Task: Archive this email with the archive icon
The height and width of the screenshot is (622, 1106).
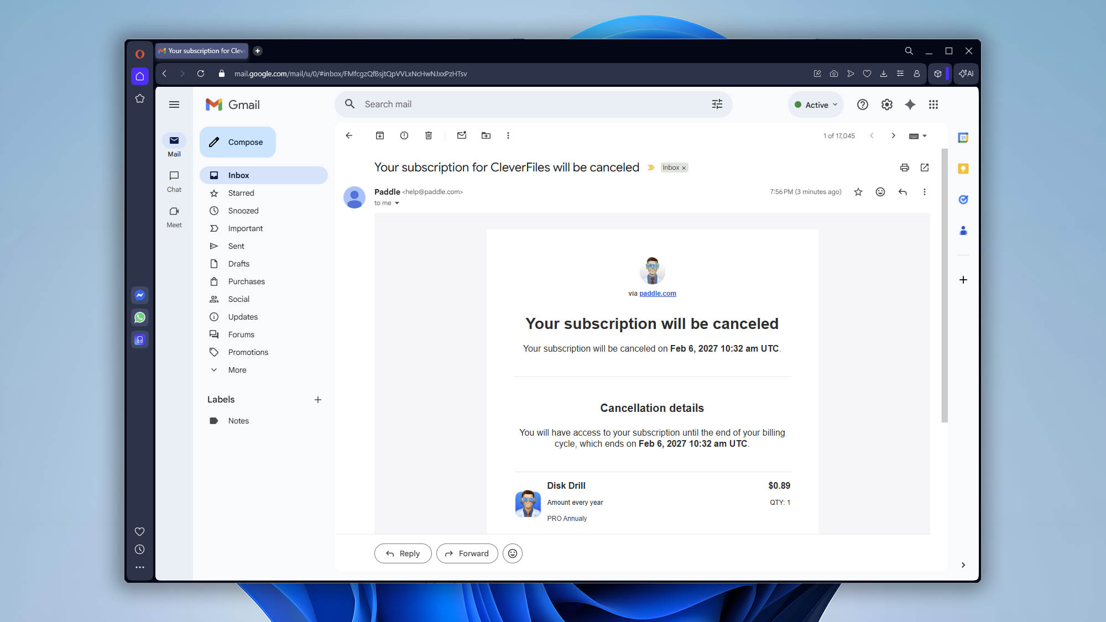Action: click(x=380, y=135)
